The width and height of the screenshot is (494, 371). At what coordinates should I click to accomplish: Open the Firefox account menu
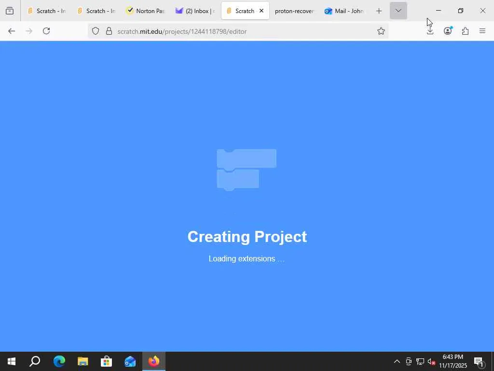tap(448, 31)
